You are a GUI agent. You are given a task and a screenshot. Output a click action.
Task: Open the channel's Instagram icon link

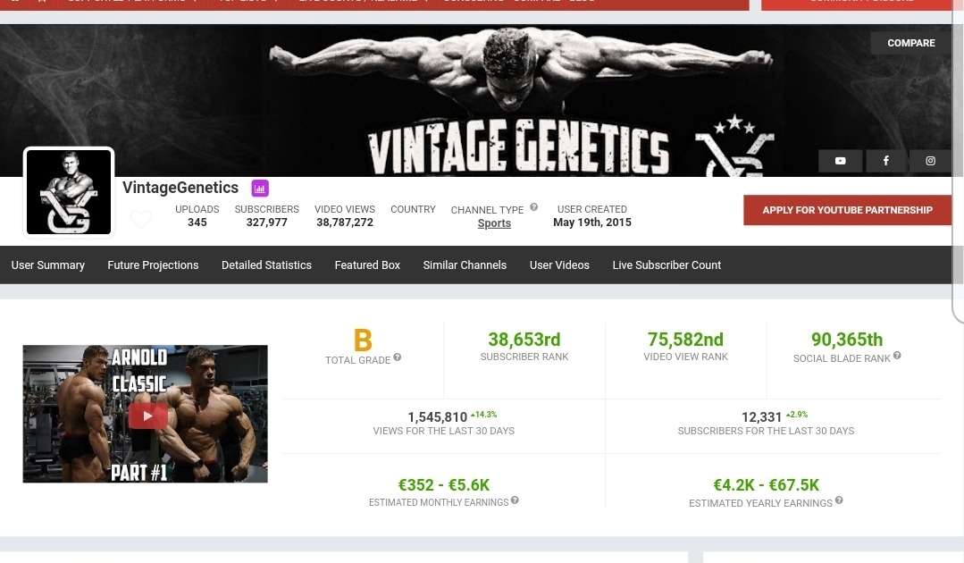click(930, 161)
